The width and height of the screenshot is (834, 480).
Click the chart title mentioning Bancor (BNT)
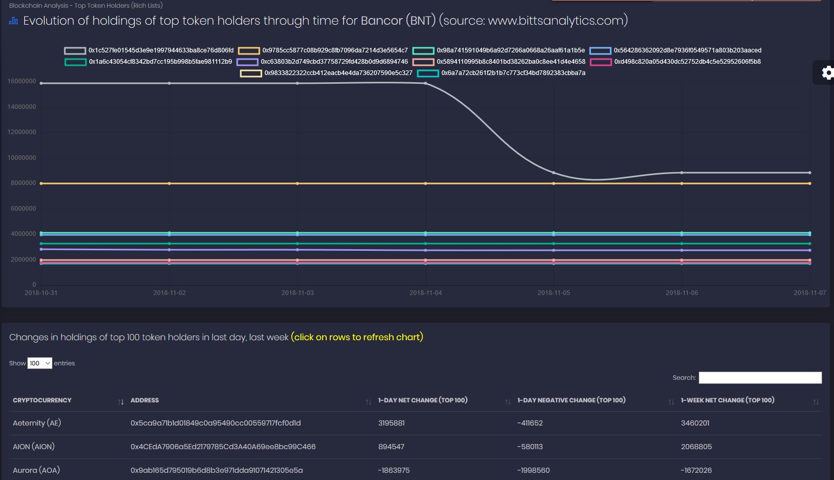[325, 21]
